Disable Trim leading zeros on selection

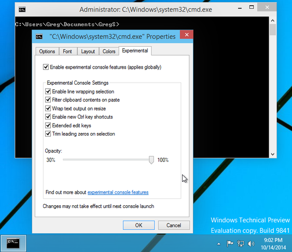pyautogui.click(x=48, y=134)
